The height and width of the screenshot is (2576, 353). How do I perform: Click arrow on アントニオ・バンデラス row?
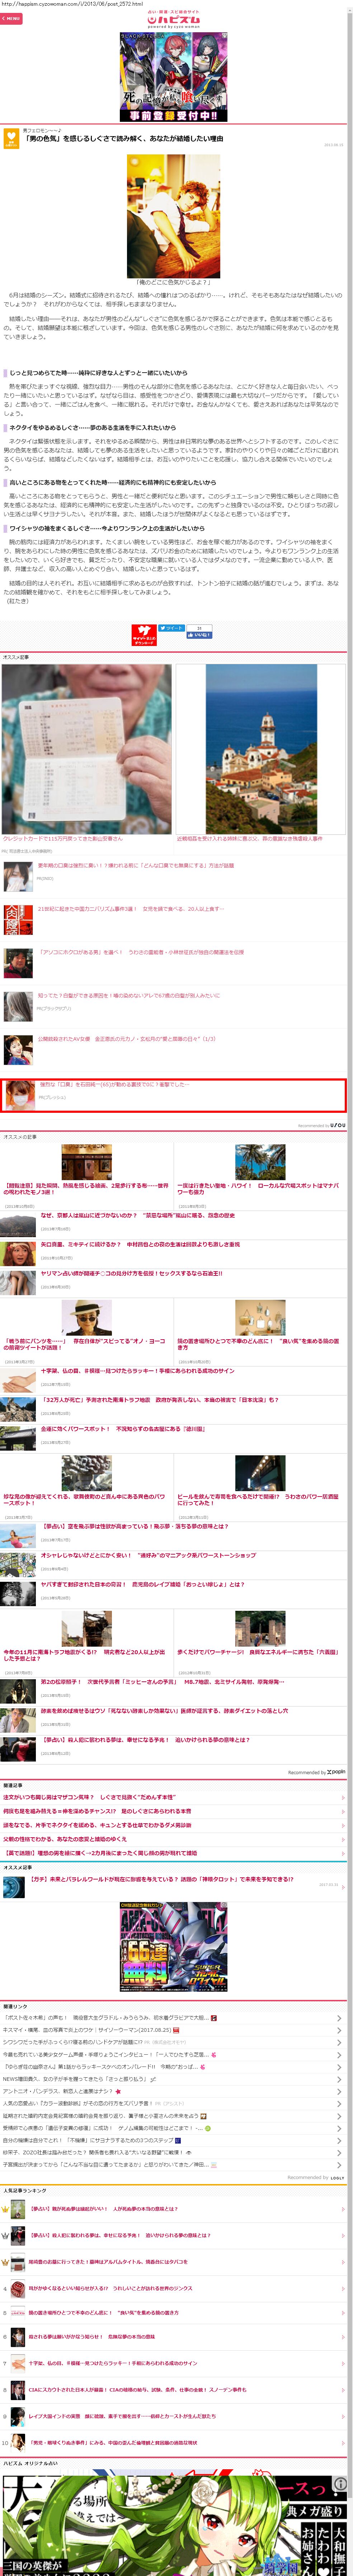pyautogui.click(x=339, y=2091)
